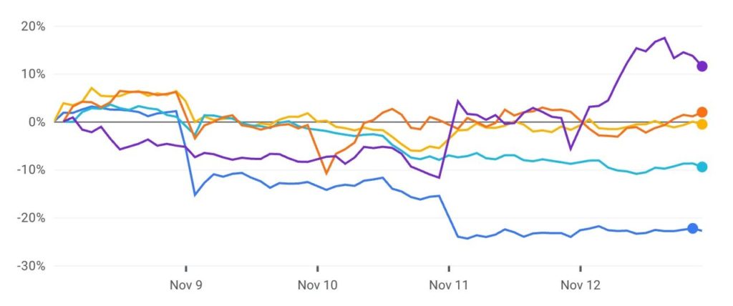Click the orange line's endpoint dot
This screenshot has width=733, height=306.
click(702, 112)
